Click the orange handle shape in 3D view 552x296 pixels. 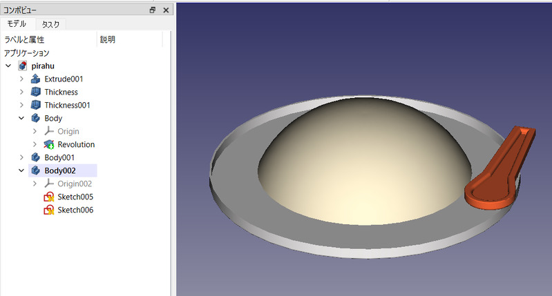[500, 169]
